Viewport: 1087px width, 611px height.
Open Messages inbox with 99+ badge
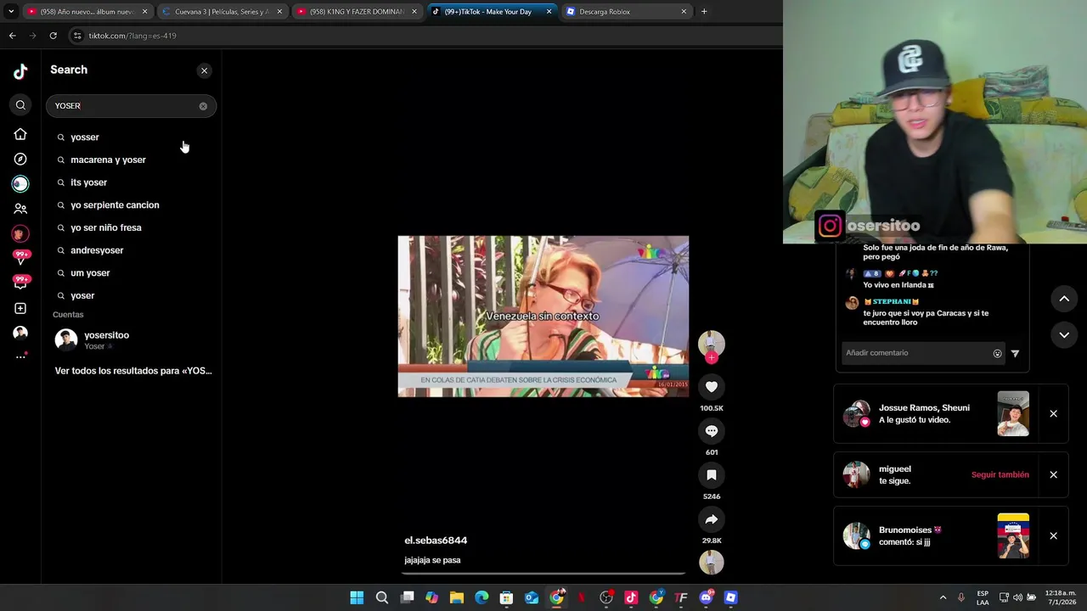click(x=20, y=283)
